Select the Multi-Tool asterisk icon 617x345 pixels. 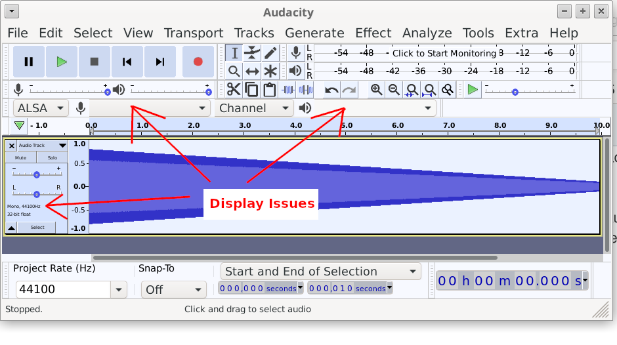(x=270, y=71)
